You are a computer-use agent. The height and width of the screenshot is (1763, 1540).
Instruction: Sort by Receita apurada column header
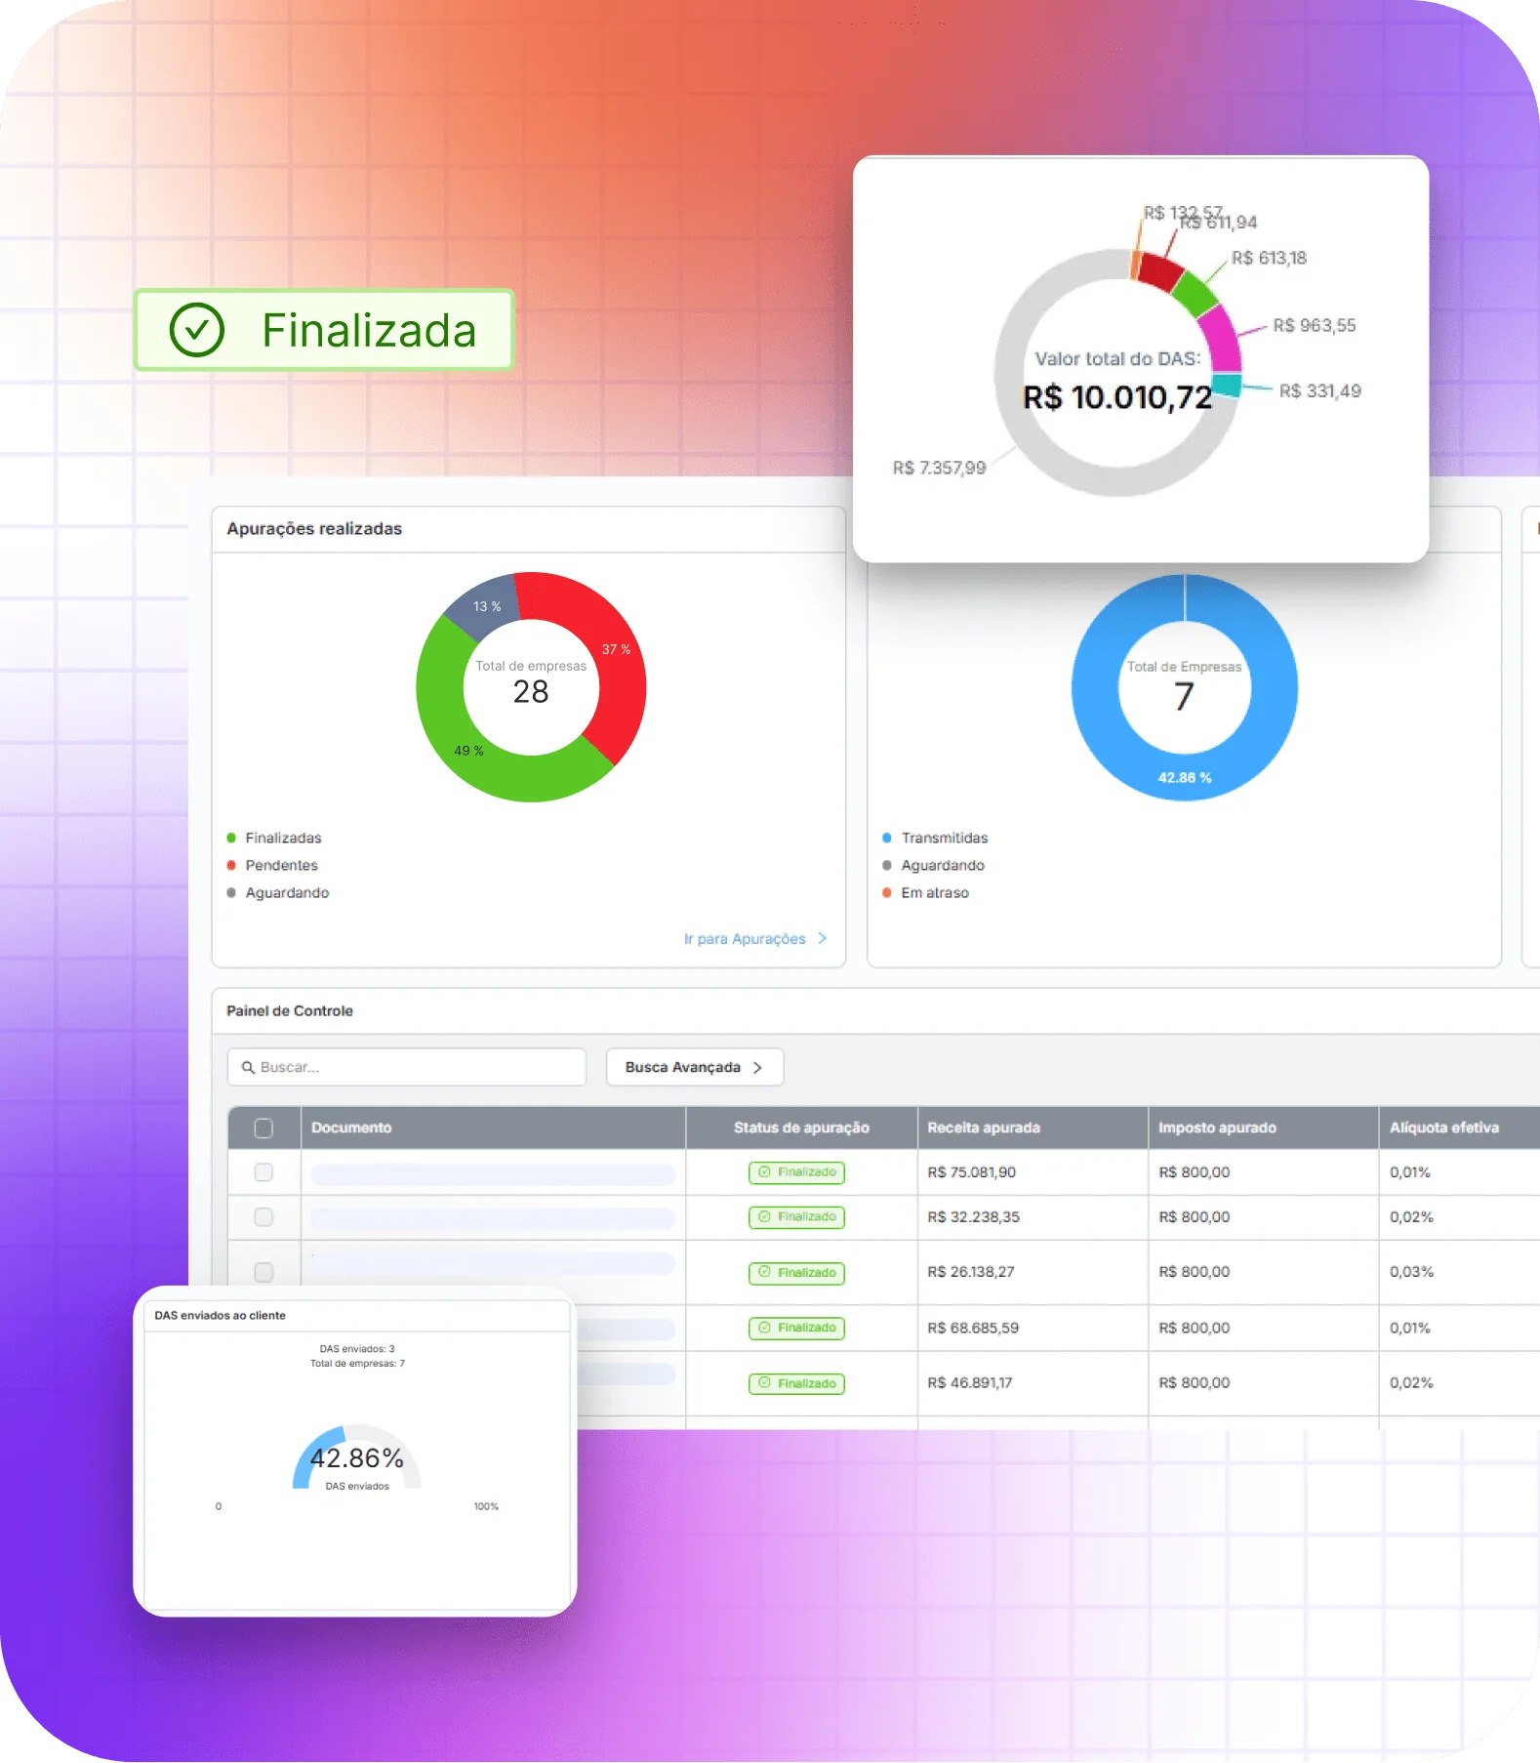click(984, 1127)
